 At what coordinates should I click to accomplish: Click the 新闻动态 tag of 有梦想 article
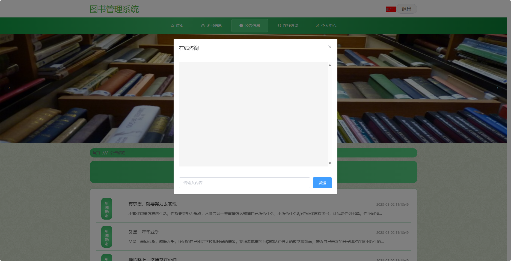(x=107, y=209)
